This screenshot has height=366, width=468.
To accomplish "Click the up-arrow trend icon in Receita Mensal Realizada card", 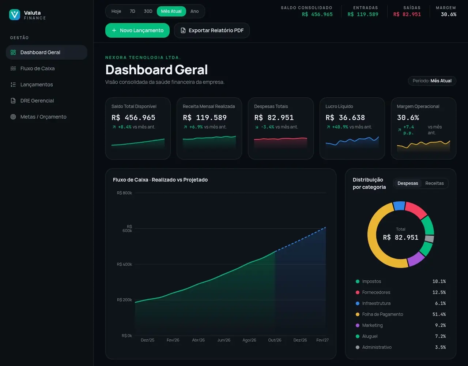I will coord(185,127).
